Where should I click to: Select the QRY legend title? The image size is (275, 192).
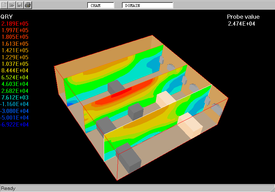click(7, 17)
